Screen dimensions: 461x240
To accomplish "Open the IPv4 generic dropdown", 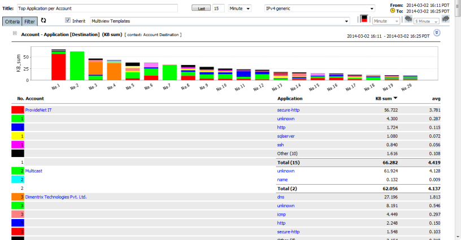I will point(320,8).
